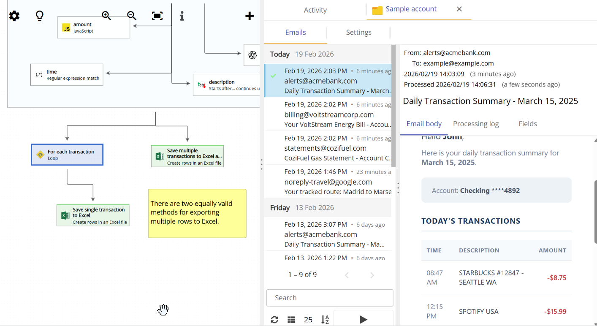The height and width of the screenshot is (326, 597).
Task: Add a new node with the plus icon
Action: 249,16
